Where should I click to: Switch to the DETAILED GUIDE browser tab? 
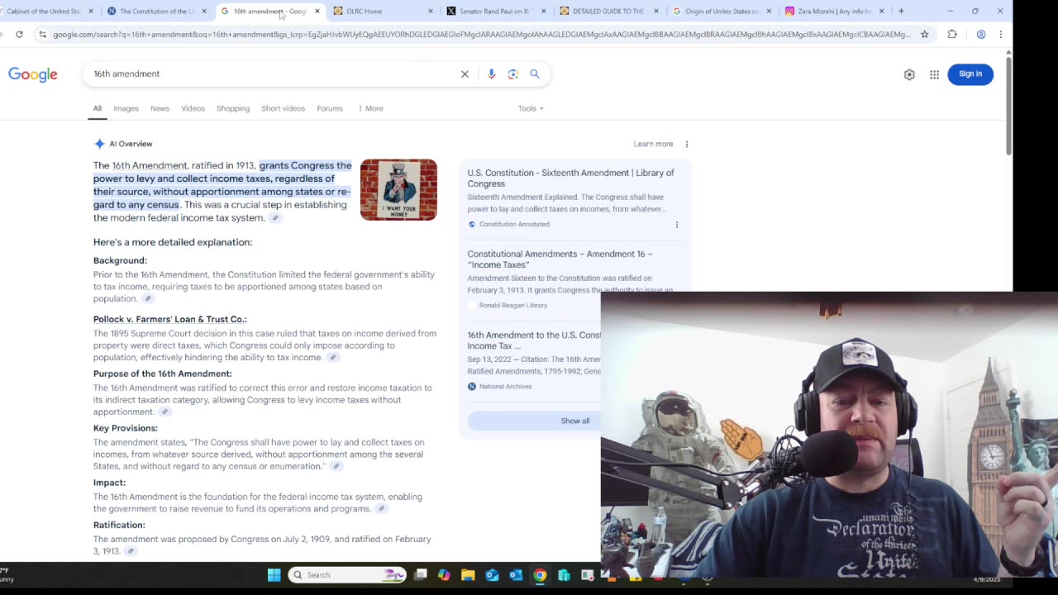[608, 11]
